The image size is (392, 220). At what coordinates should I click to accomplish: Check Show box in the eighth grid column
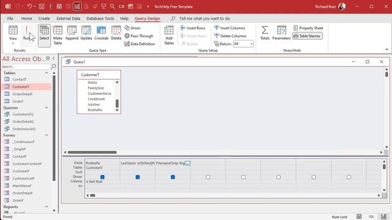click(349, 177)
